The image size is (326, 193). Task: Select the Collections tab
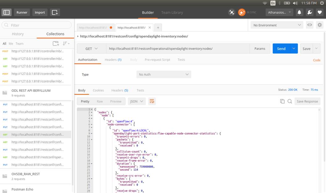coord(55,34)
